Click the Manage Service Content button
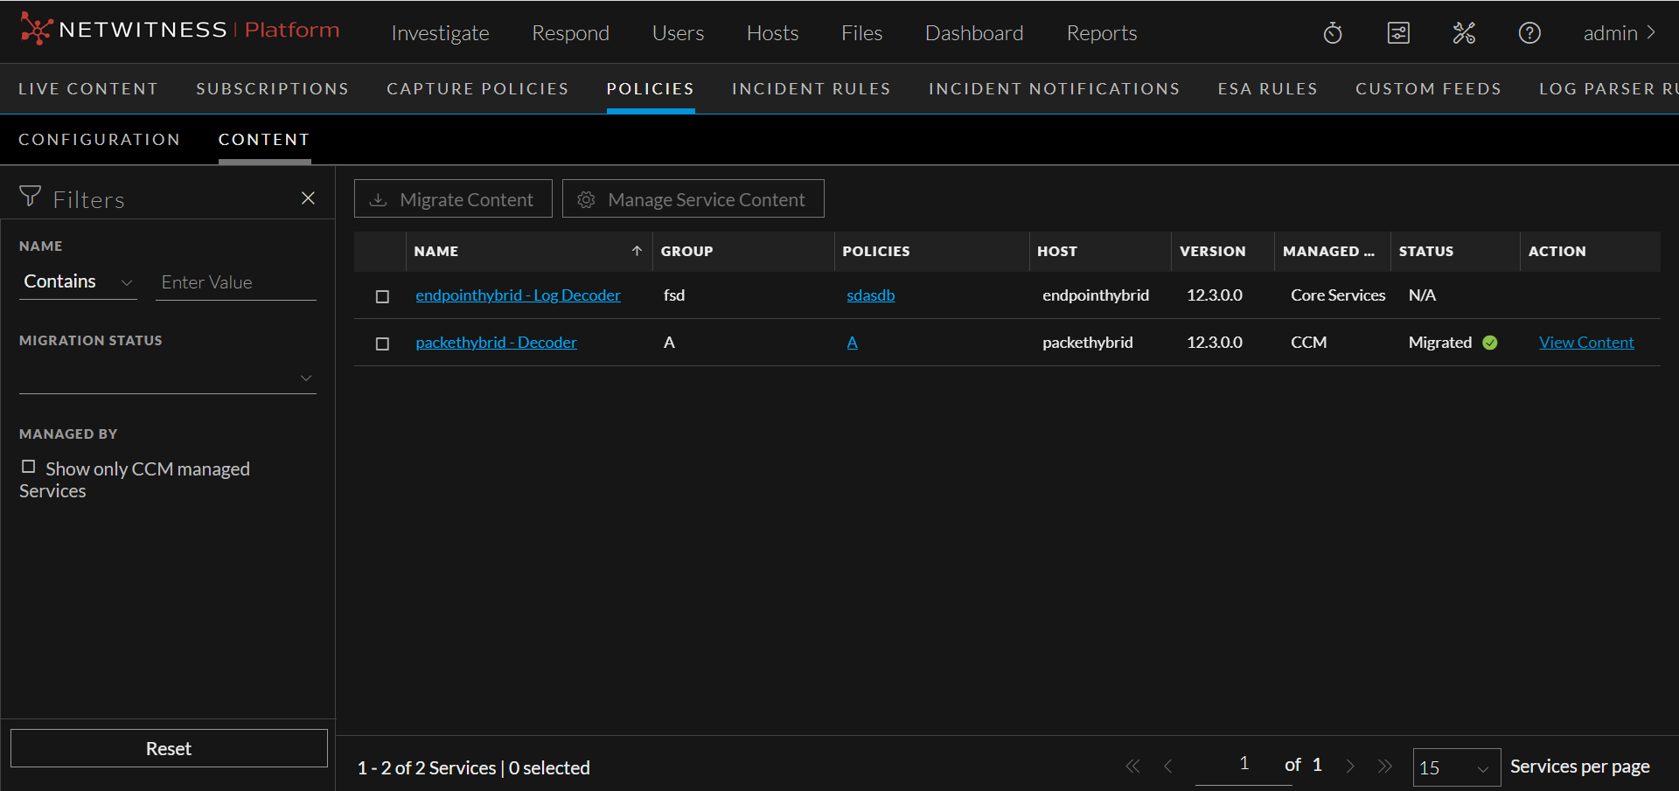This screenshot has width=1679, height=791. click(x=693, y=199)
